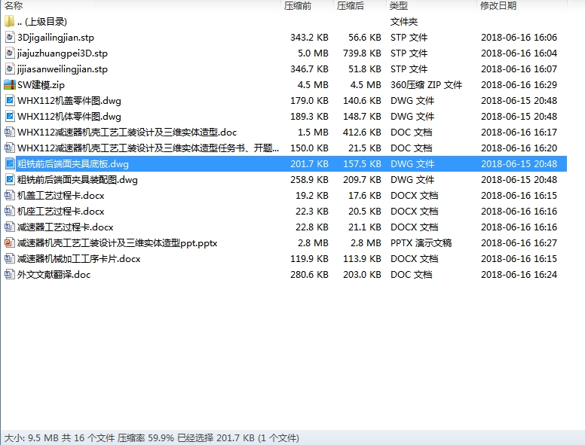Select file name WHX112机盖零件图.dwg

click(x=69, y=101)
